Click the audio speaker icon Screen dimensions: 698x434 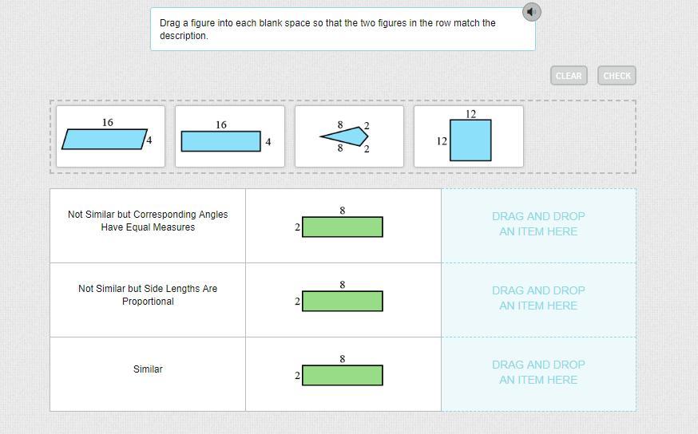click(x=531, y=11)
